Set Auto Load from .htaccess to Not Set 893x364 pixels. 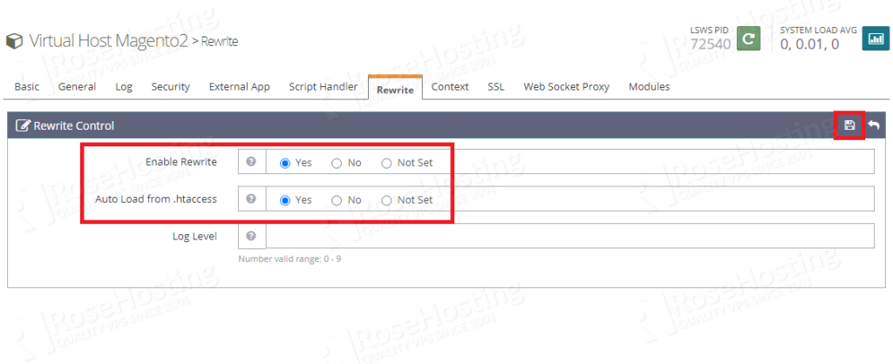click(387, 200)
